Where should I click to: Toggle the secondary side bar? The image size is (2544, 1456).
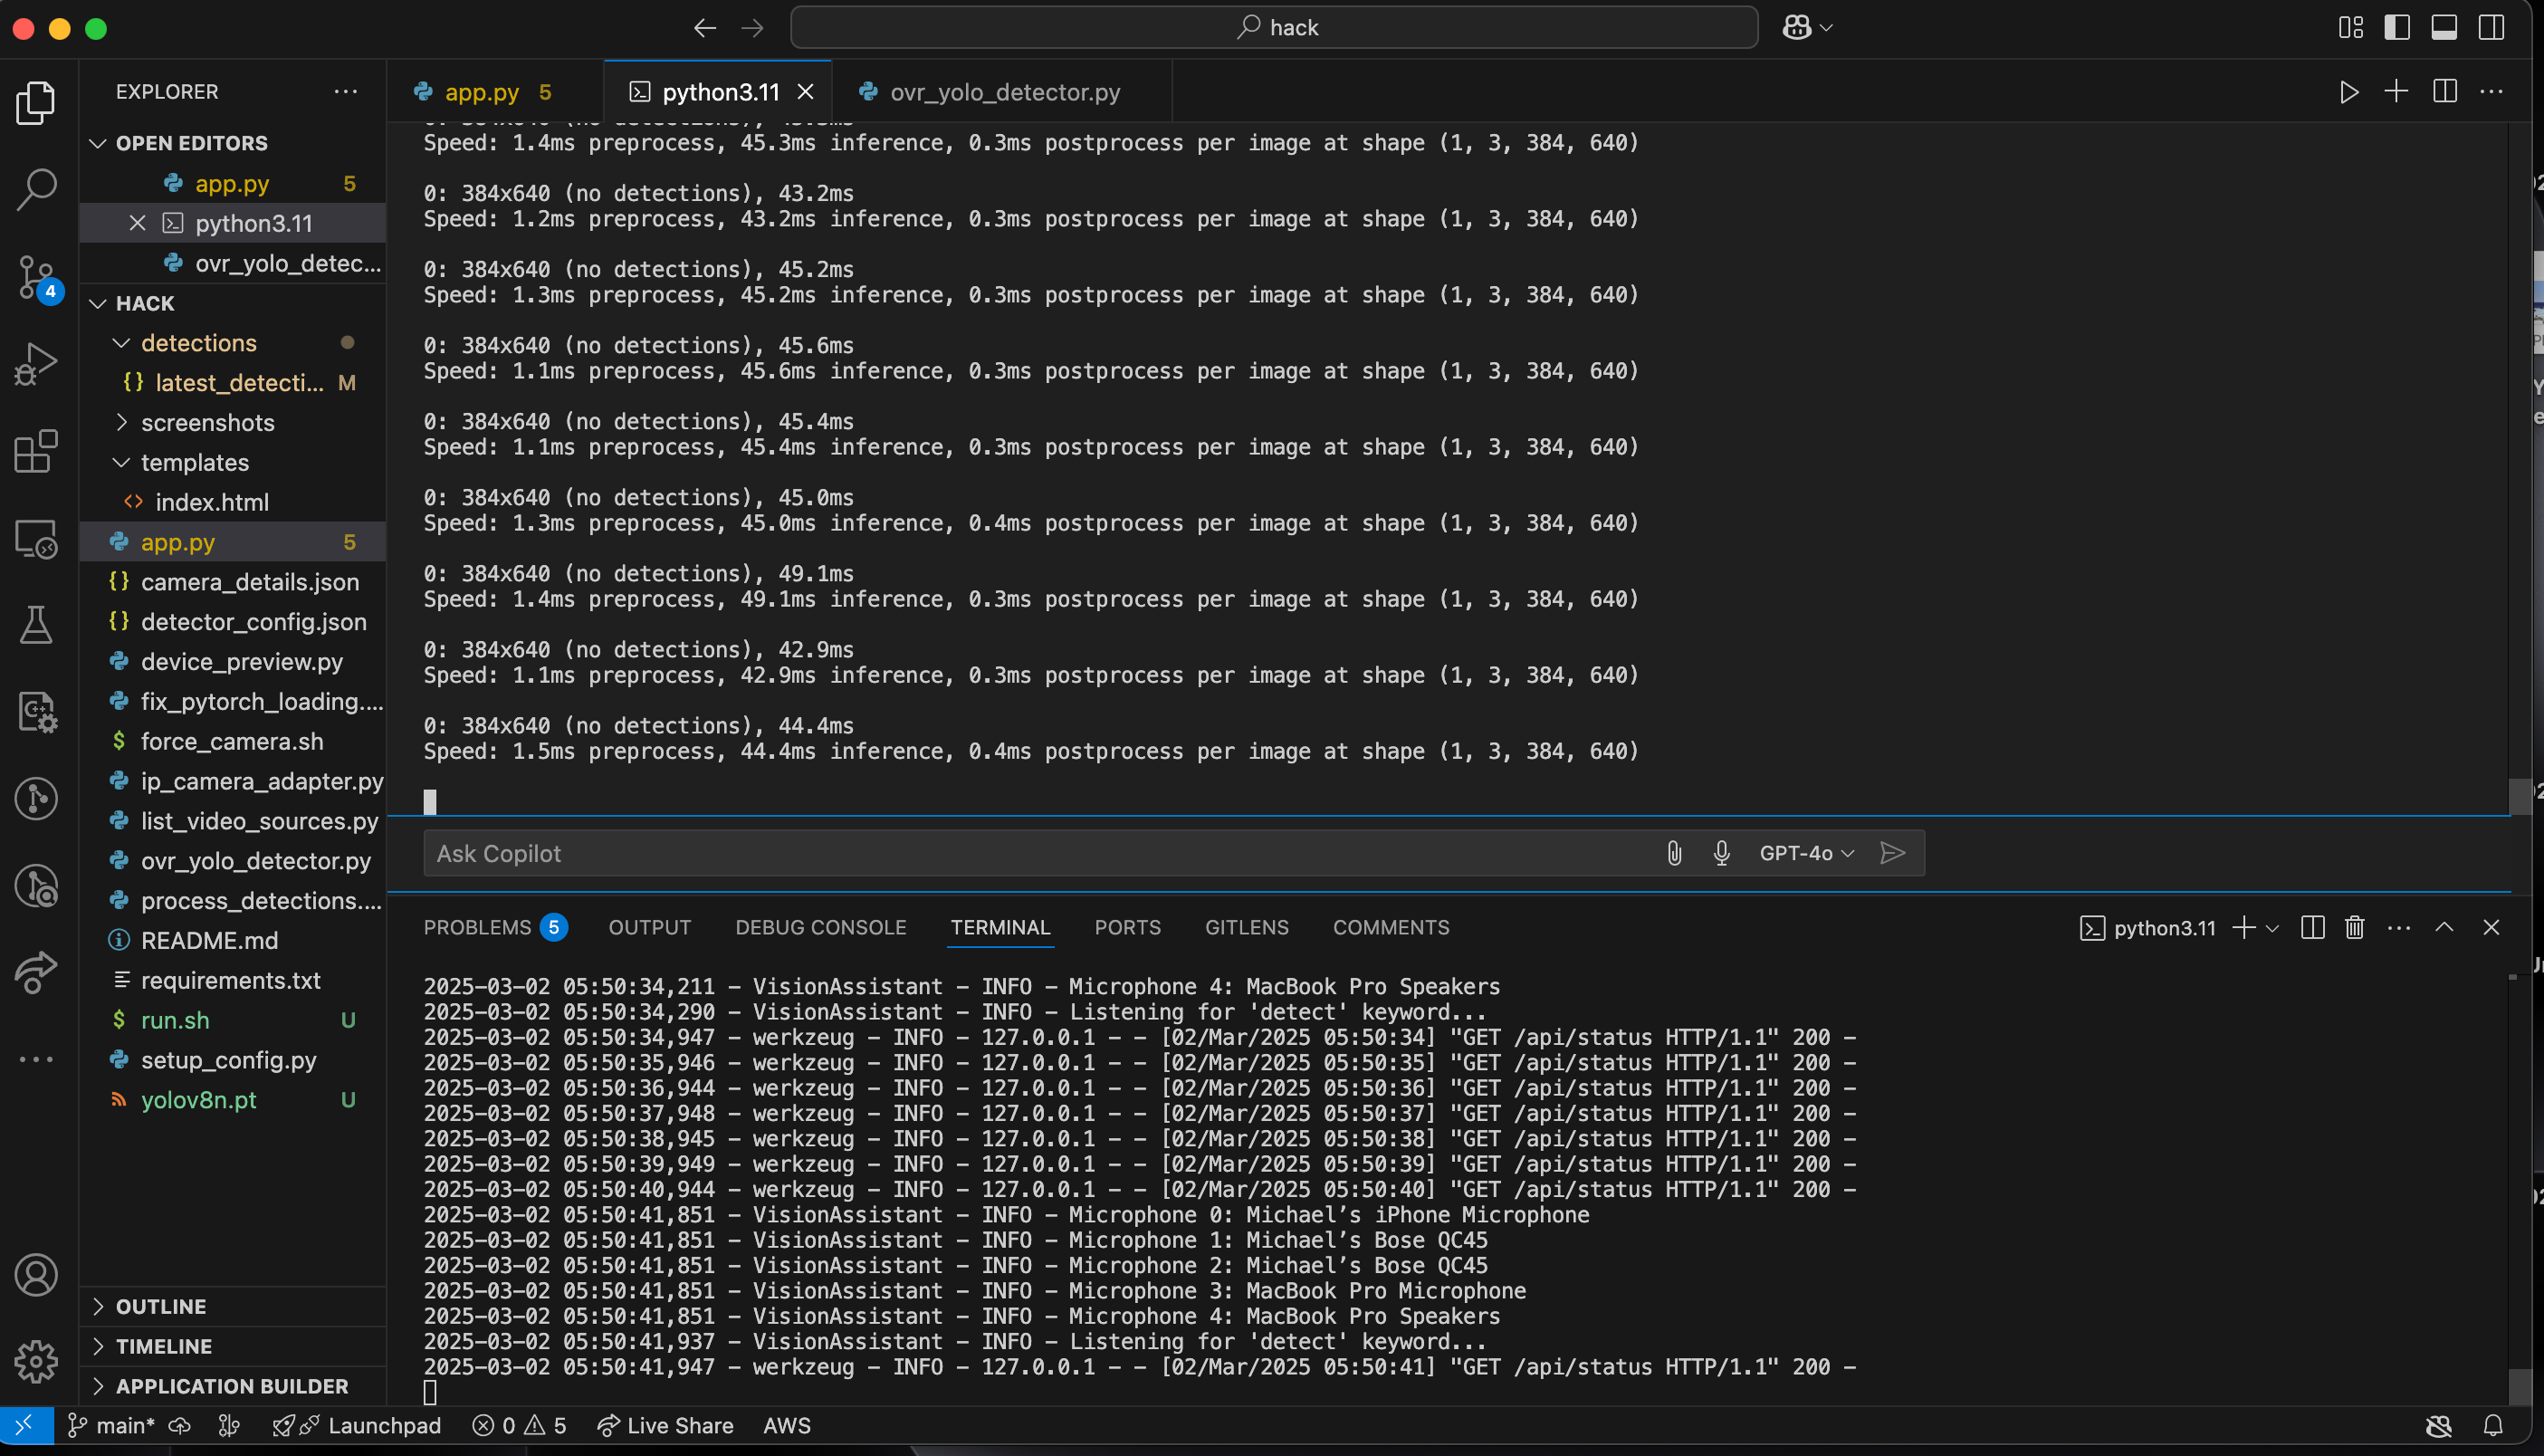[x=2491, y=28]
